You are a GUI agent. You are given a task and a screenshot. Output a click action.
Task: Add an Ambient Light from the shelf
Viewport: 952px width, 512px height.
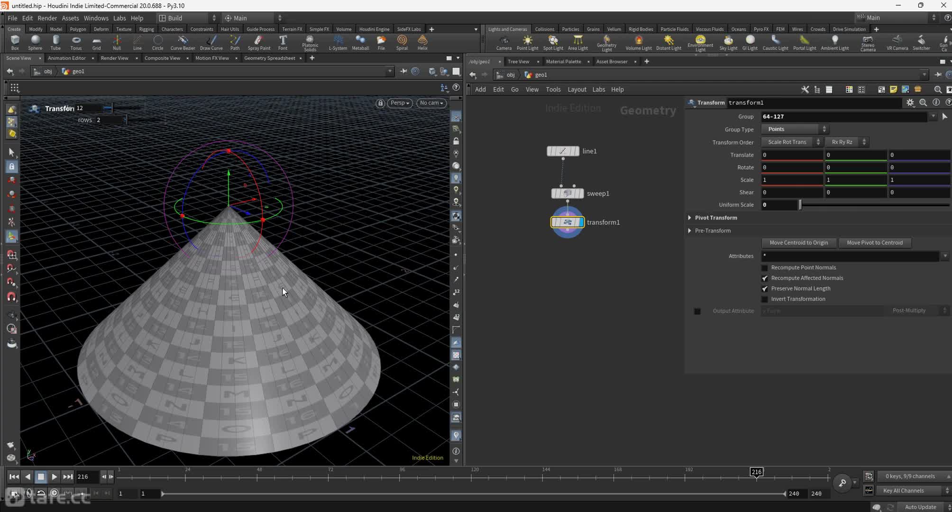(834, 42)
